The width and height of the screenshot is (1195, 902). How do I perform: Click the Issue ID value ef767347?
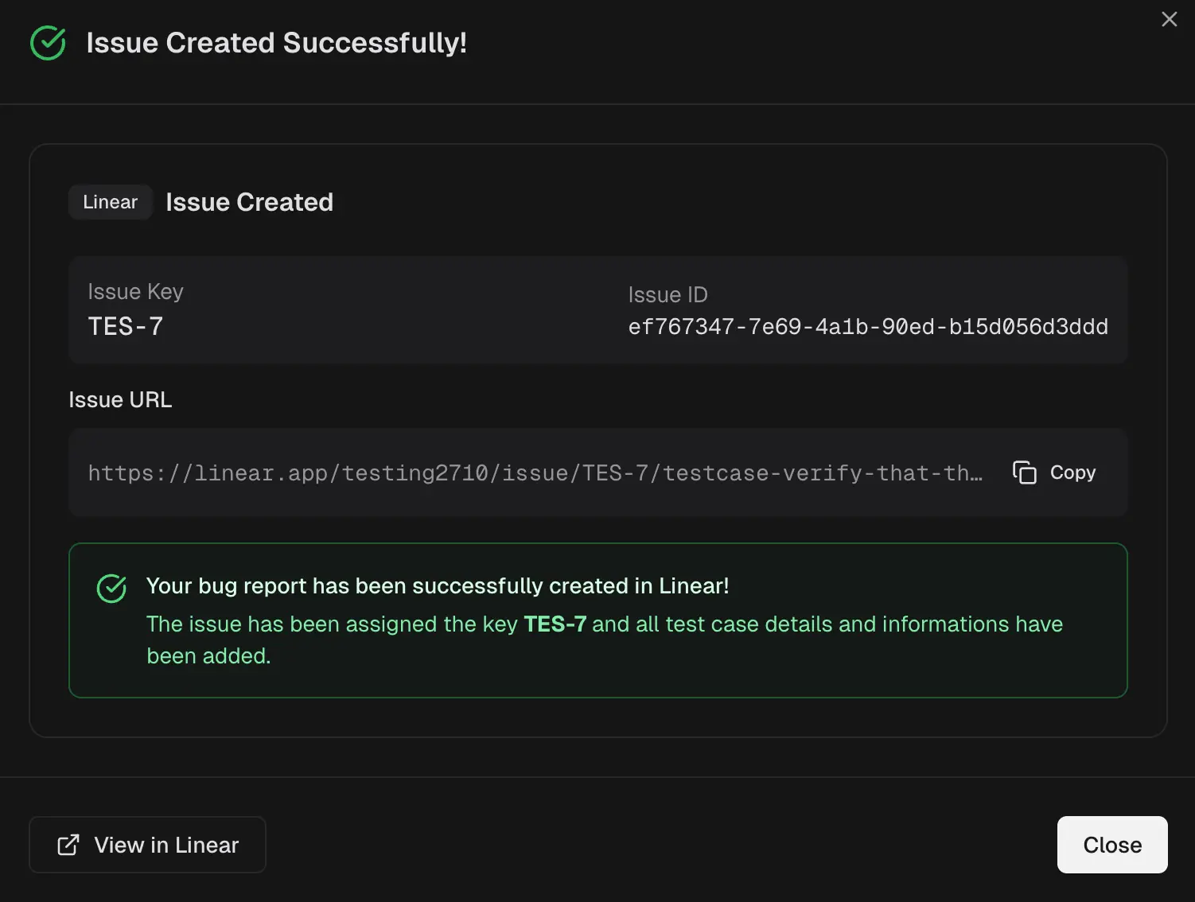pyautogui.click(x=867, y=326)
